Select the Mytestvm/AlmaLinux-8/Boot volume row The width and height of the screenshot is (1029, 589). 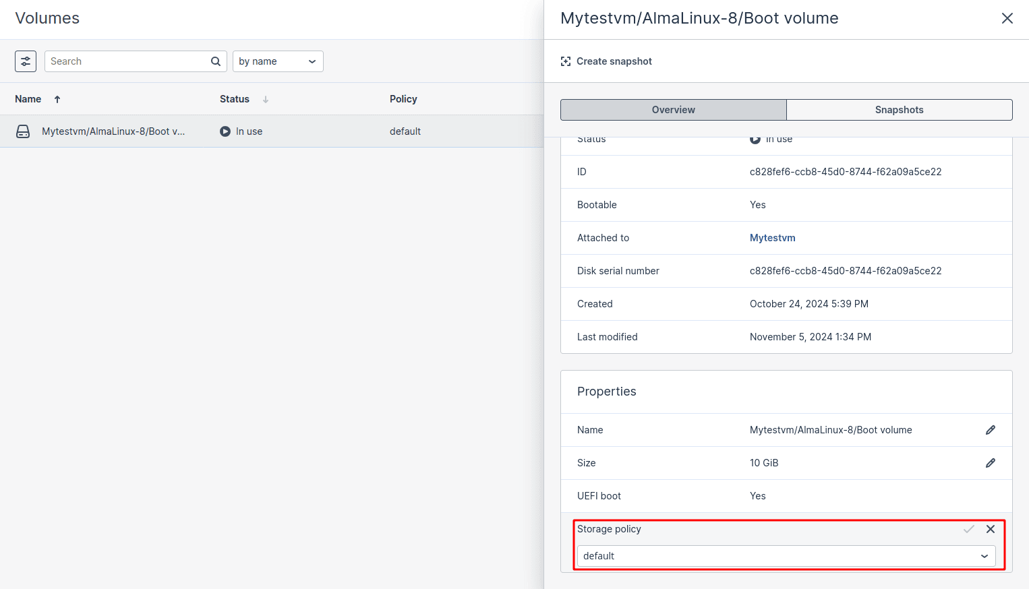[x=113, y=131]
